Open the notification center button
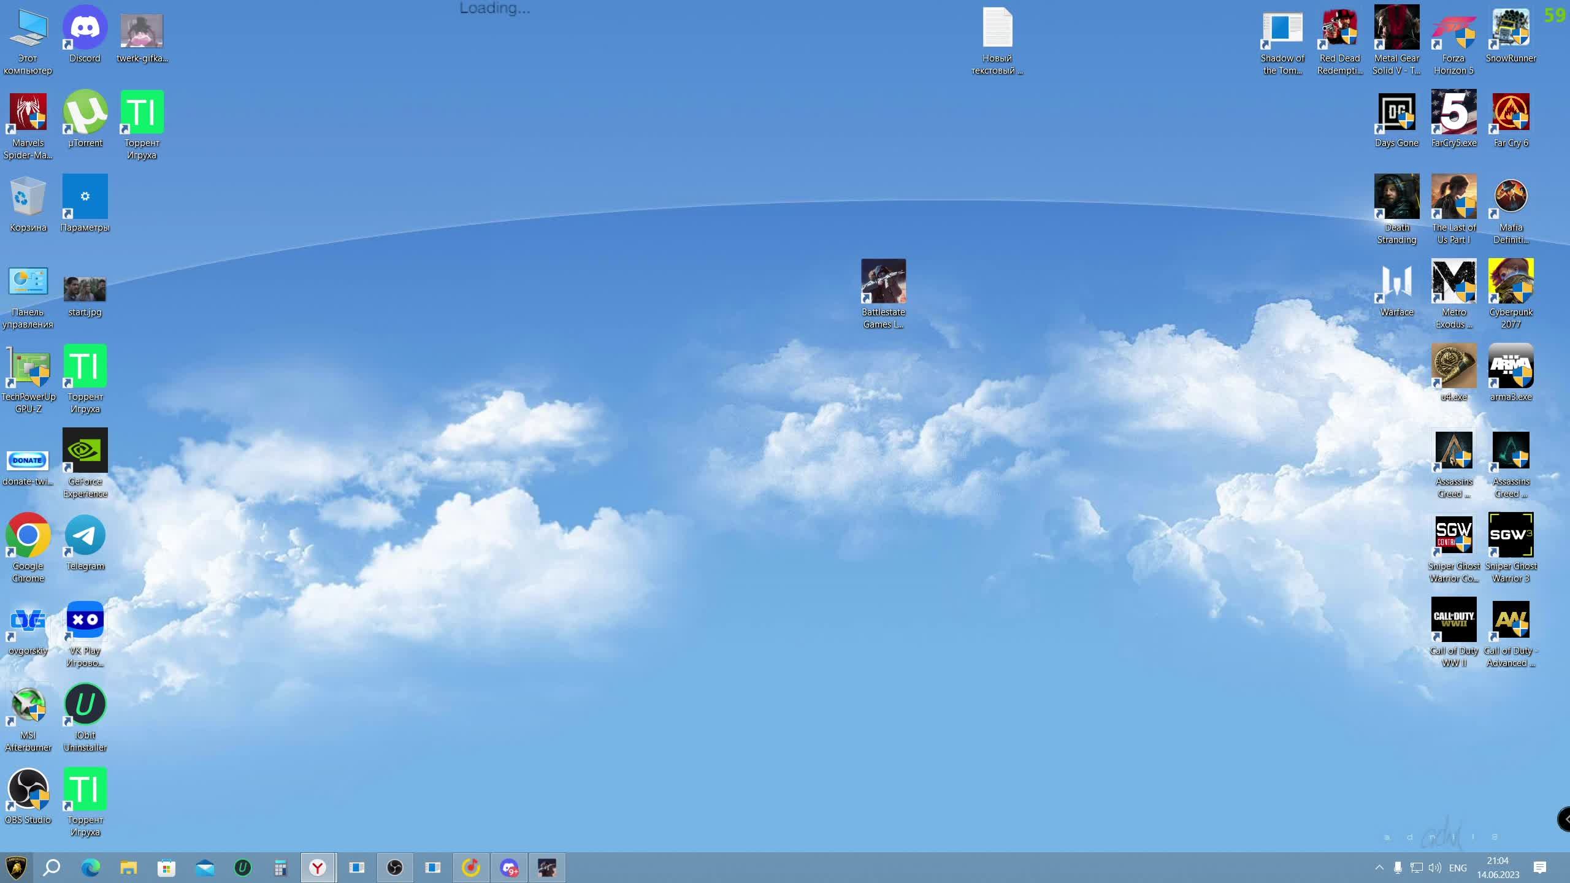1570x883 pixels. (1539, 868)
